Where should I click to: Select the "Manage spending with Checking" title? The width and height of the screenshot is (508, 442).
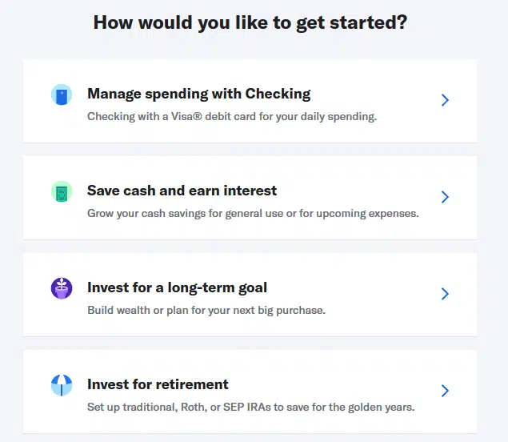click(x=198, y=94)
